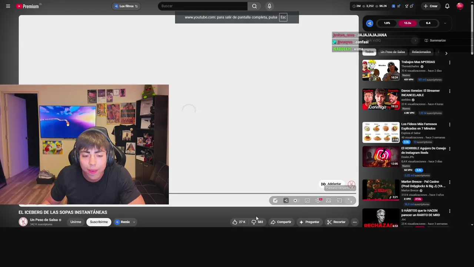Image resolution: width=474 pixels, height=267 pixels.
Task: Open options for Davoo Xeneize video
Action: pos(450,91)
